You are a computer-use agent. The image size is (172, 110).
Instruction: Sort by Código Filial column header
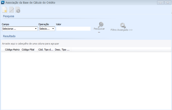tap(29, 50)
